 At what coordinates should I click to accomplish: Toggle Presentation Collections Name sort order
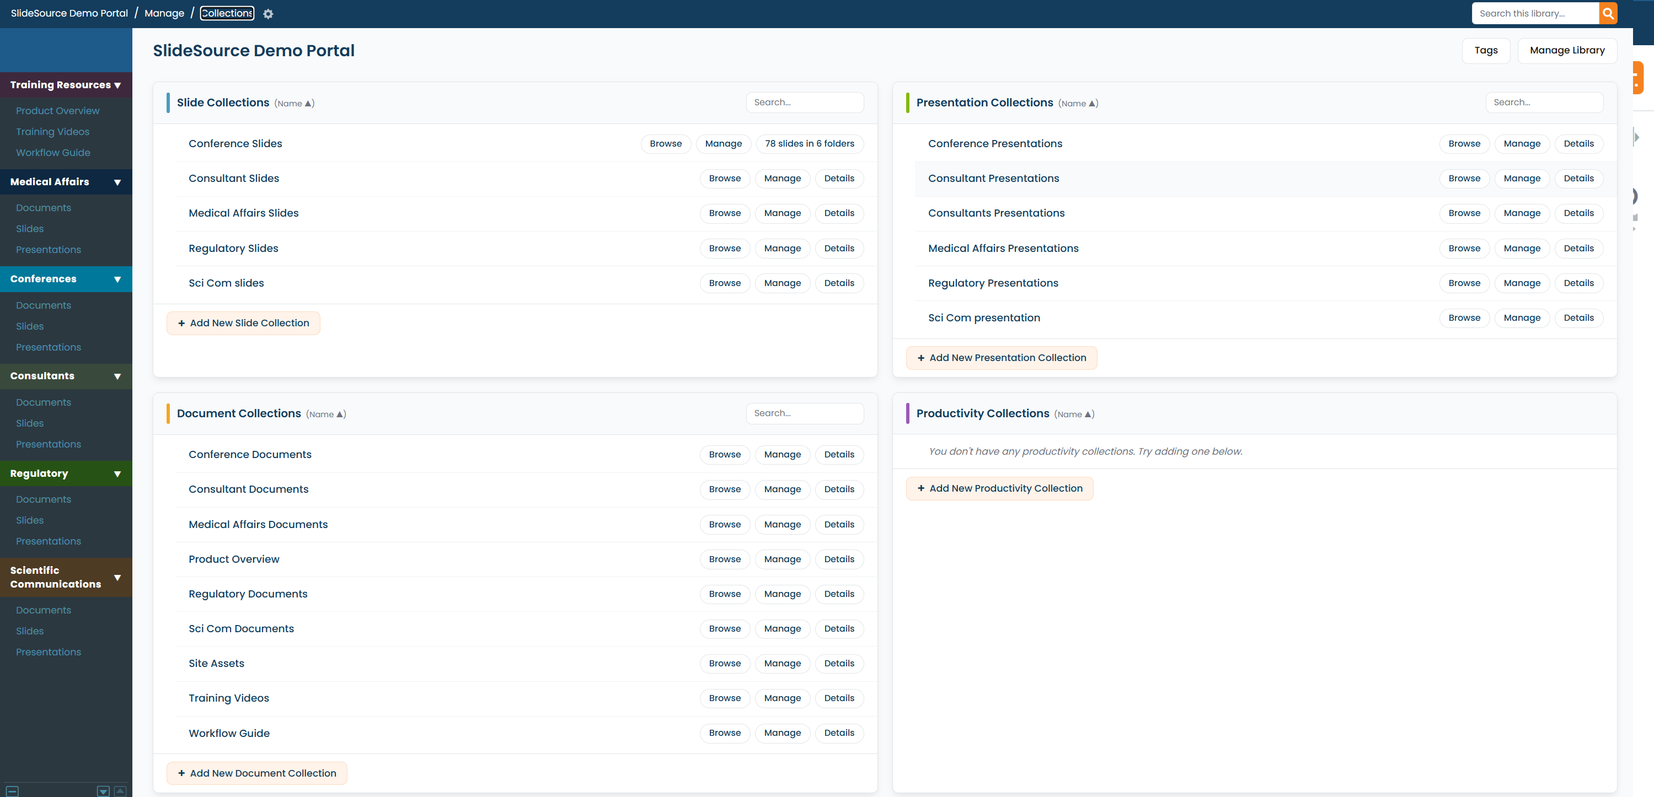1078,103
